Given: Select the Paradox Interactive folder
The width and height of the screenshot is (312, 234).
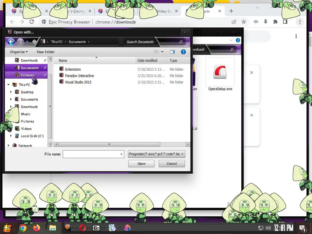Looking at the screenshot, I should pos(80,76).
